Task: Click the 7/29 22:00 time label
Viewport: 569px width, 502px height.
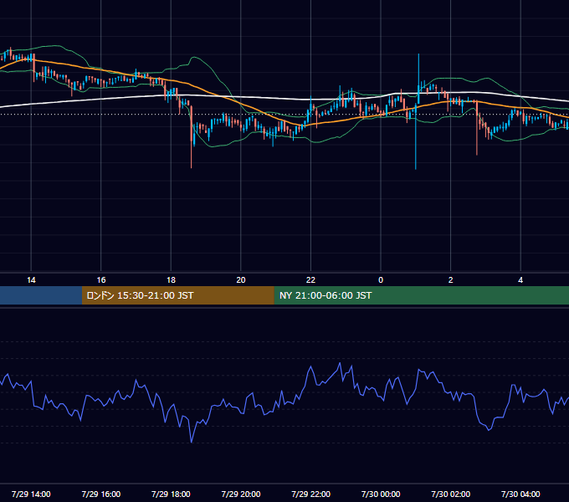Action: tap(311, 494)
